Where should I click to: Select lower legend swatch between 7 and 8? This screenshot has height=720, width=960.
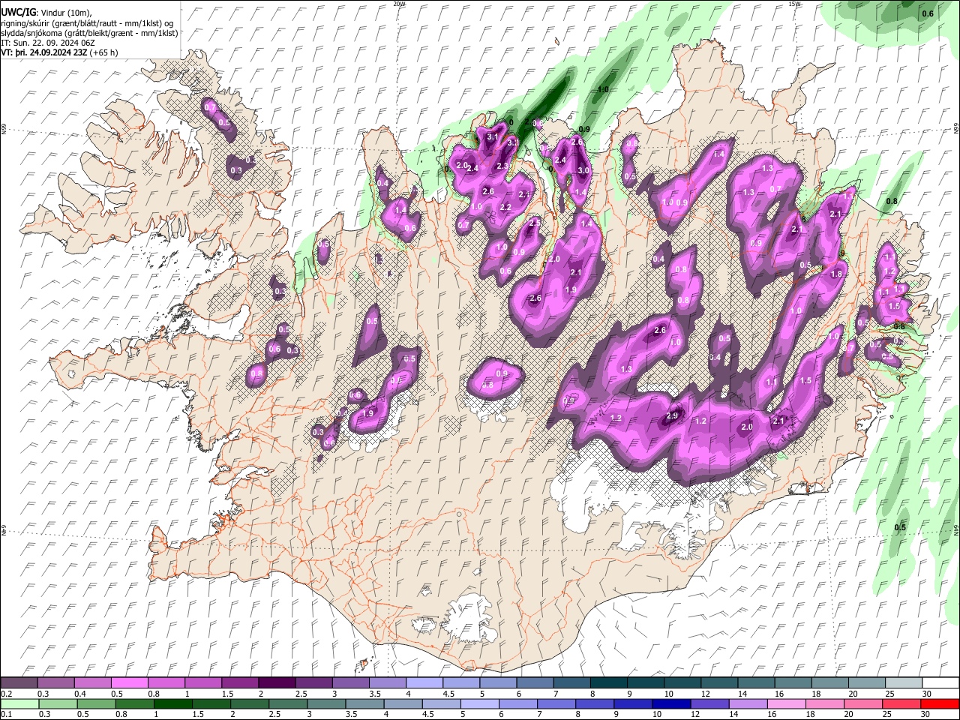556,703
